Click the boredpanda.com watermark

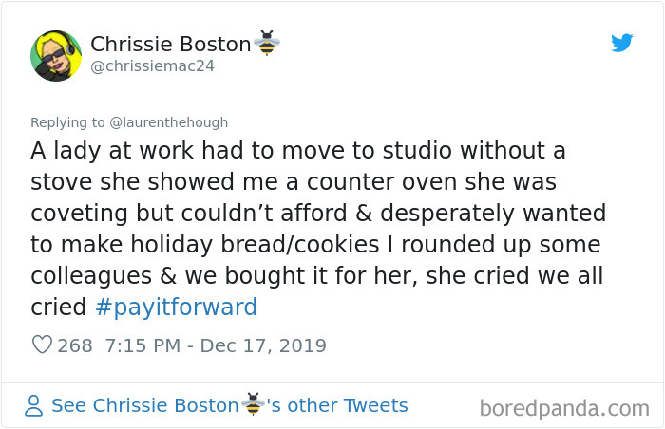click(x=563, y=409)
